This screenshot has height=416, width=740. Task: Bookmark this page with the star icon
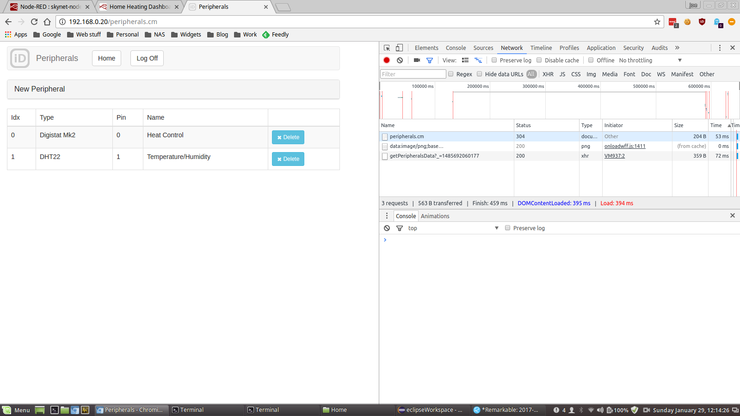(657, 22)
